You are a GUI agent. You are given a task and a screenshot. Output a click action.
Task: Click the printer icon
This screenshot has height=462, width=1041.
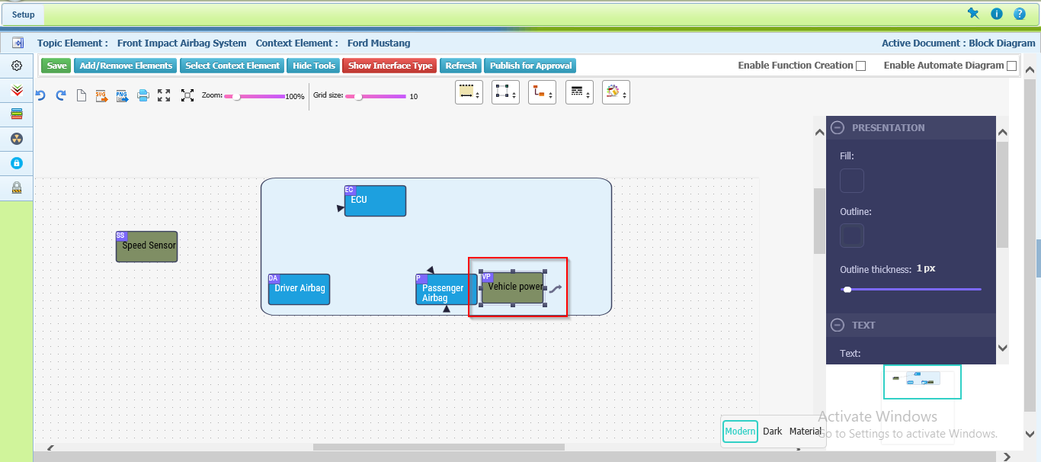point(143,95)
